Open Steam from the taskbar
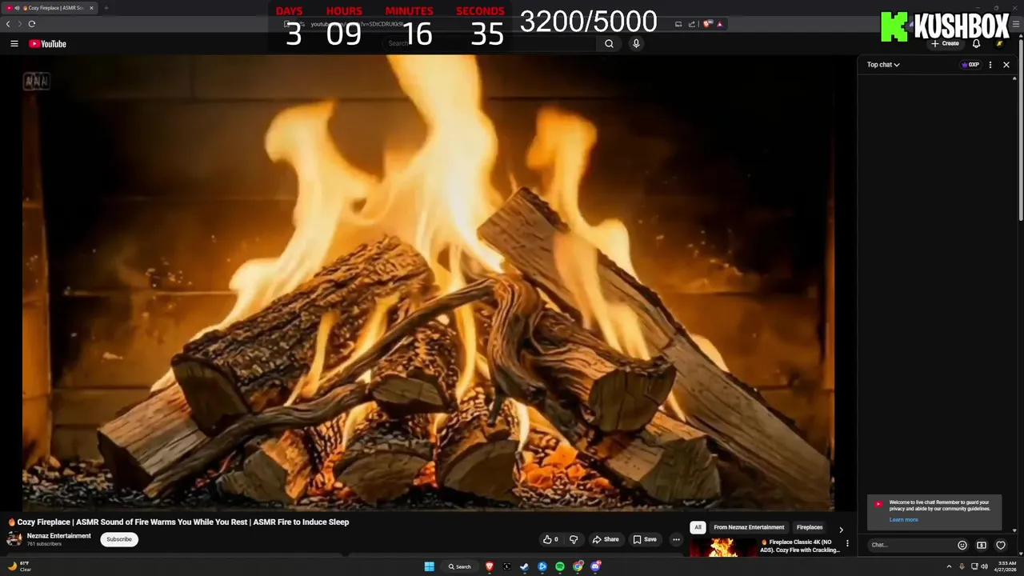Screen dimensions: 1024x576 point(525,566)
